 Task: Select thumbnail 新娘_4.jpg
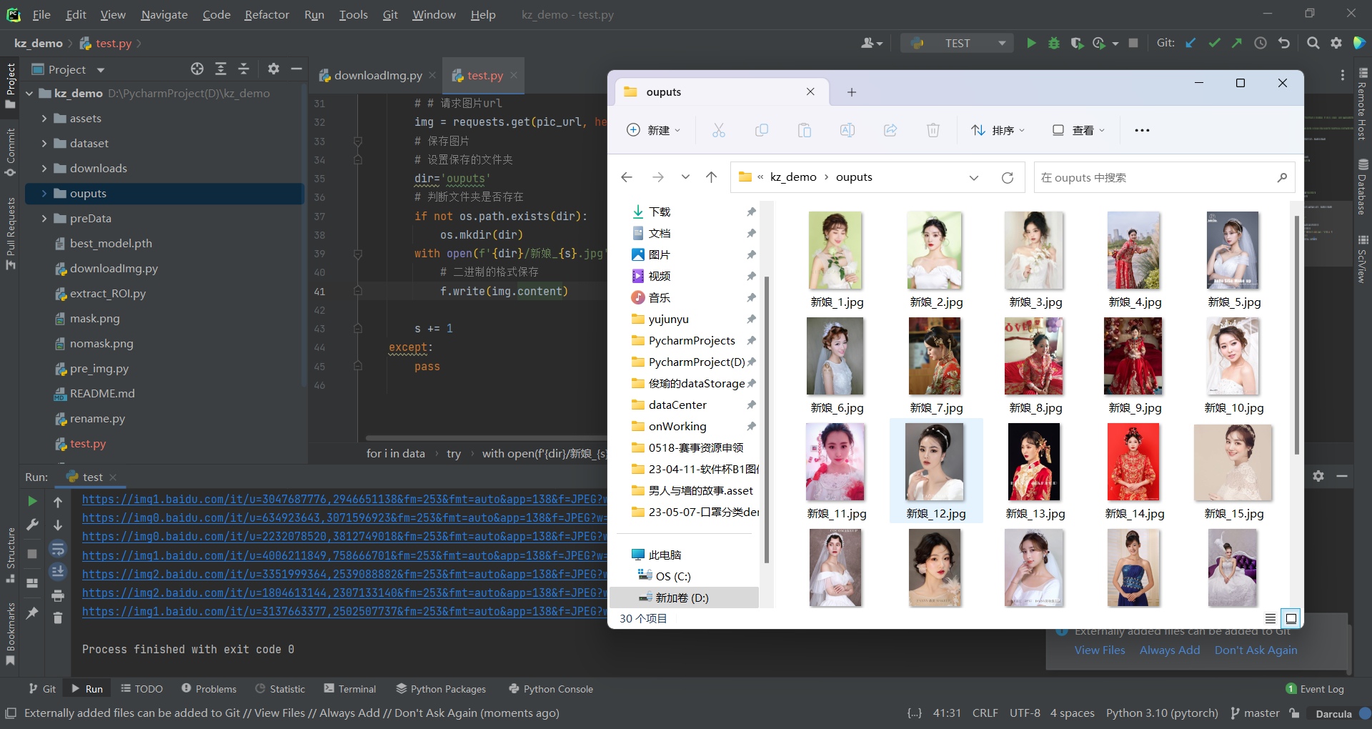1135,260
